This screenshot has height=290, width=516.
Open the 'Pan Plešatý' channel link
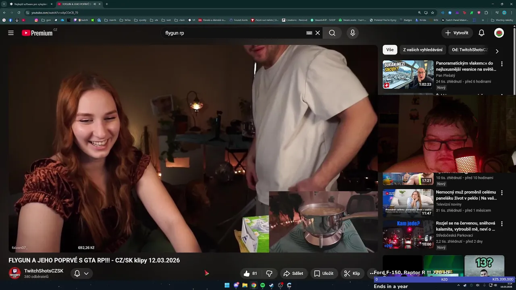pyautogui.click(x=445, y=75)
